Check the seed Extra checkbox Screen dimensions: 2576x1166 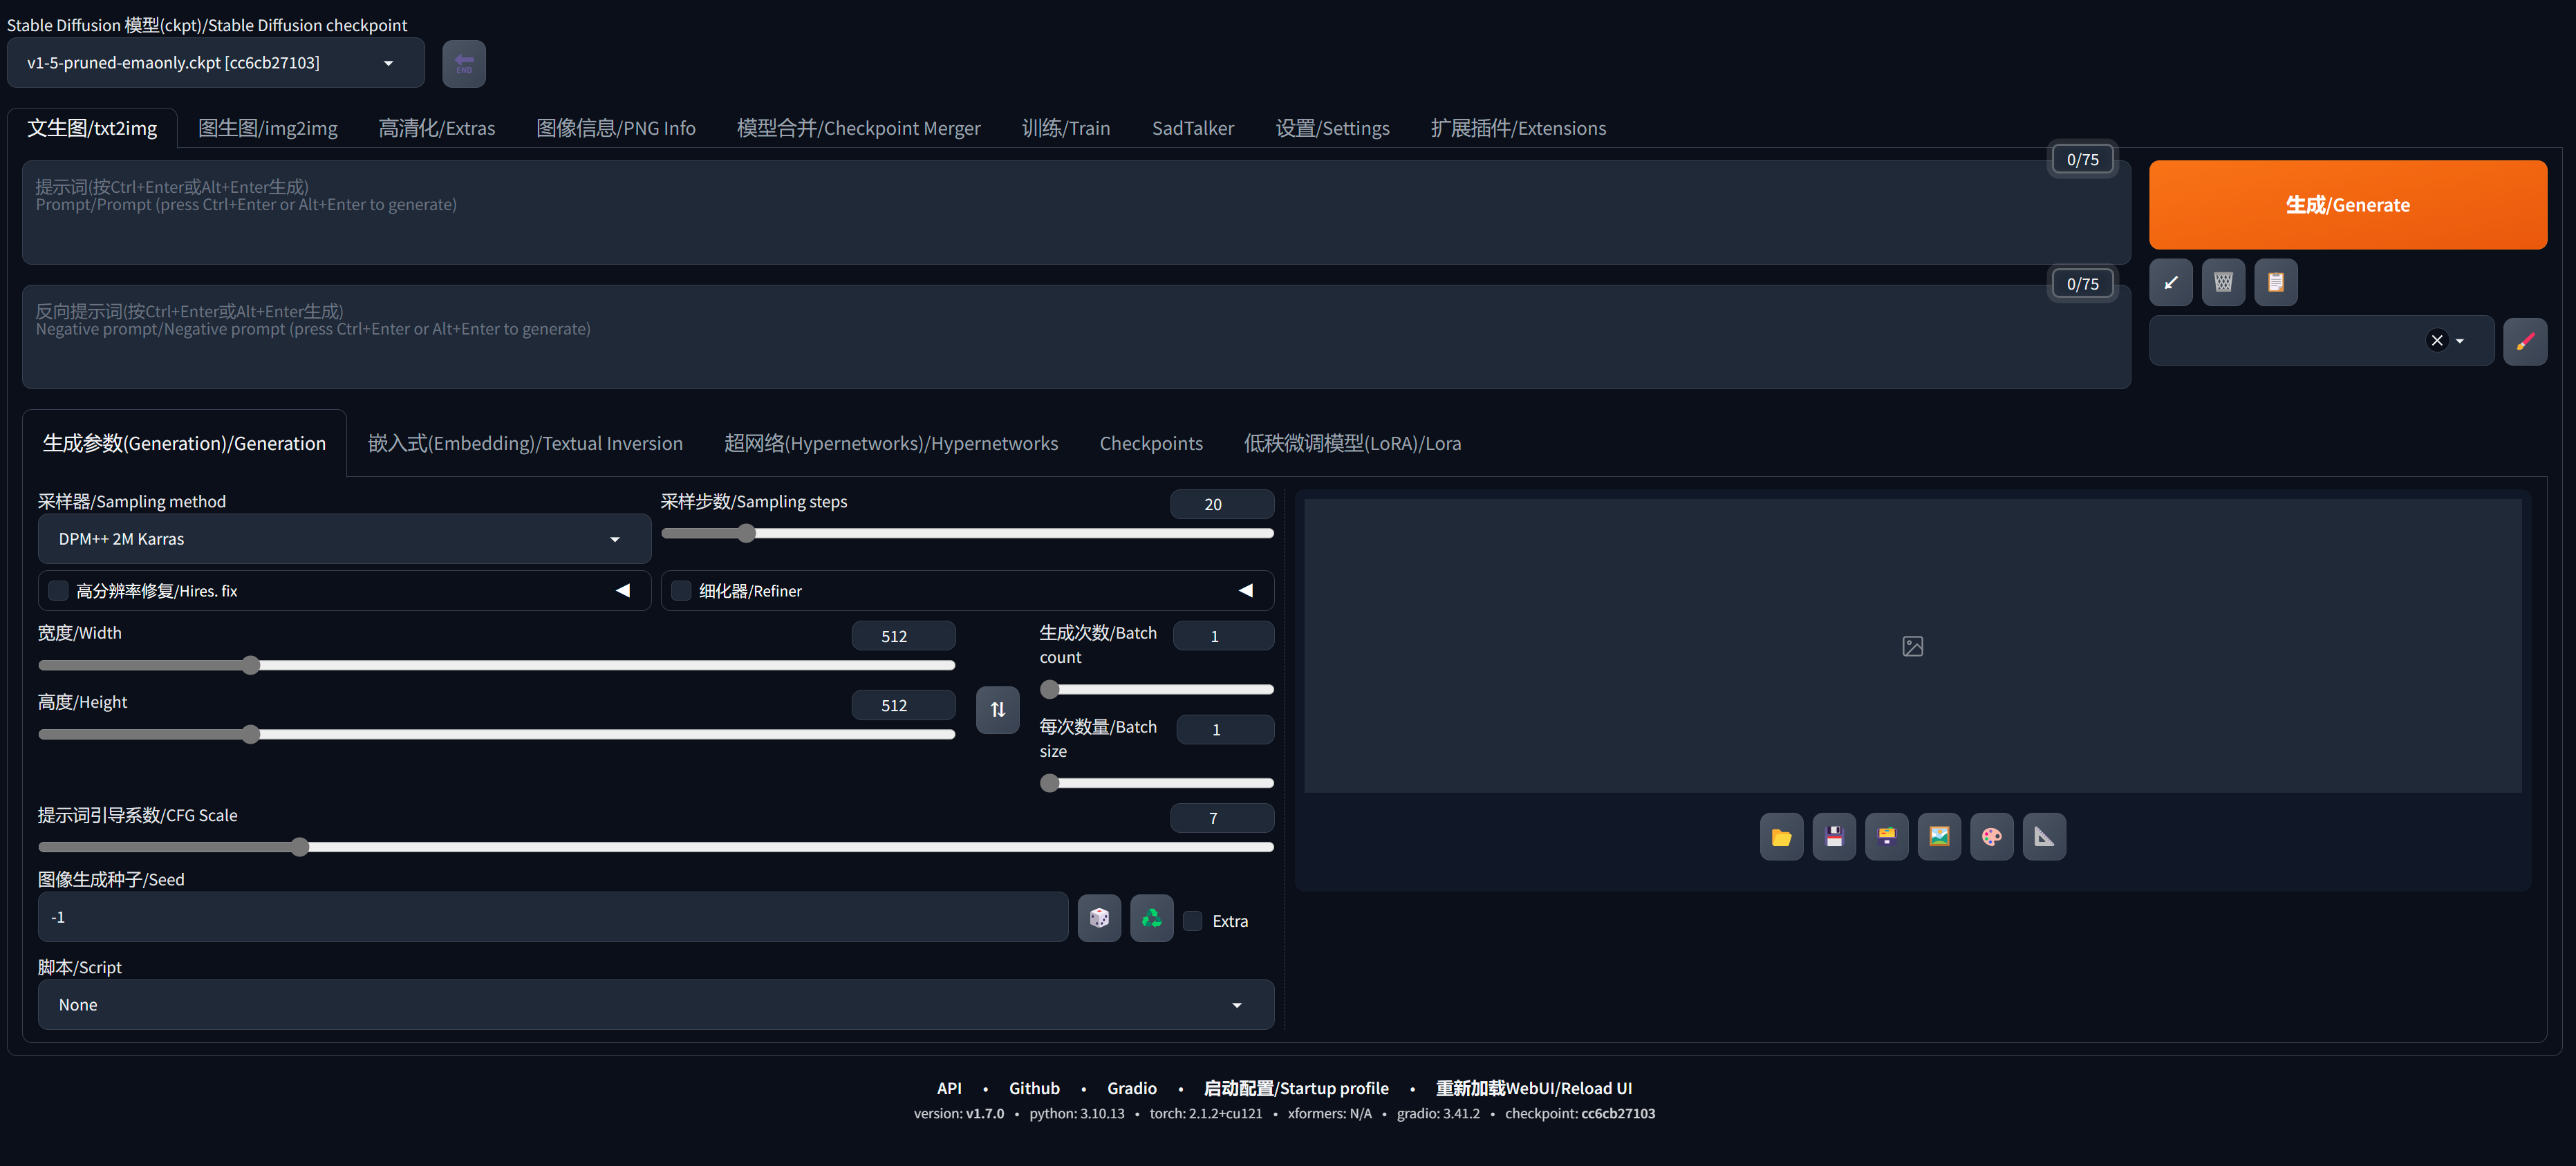pos(1192,921)
